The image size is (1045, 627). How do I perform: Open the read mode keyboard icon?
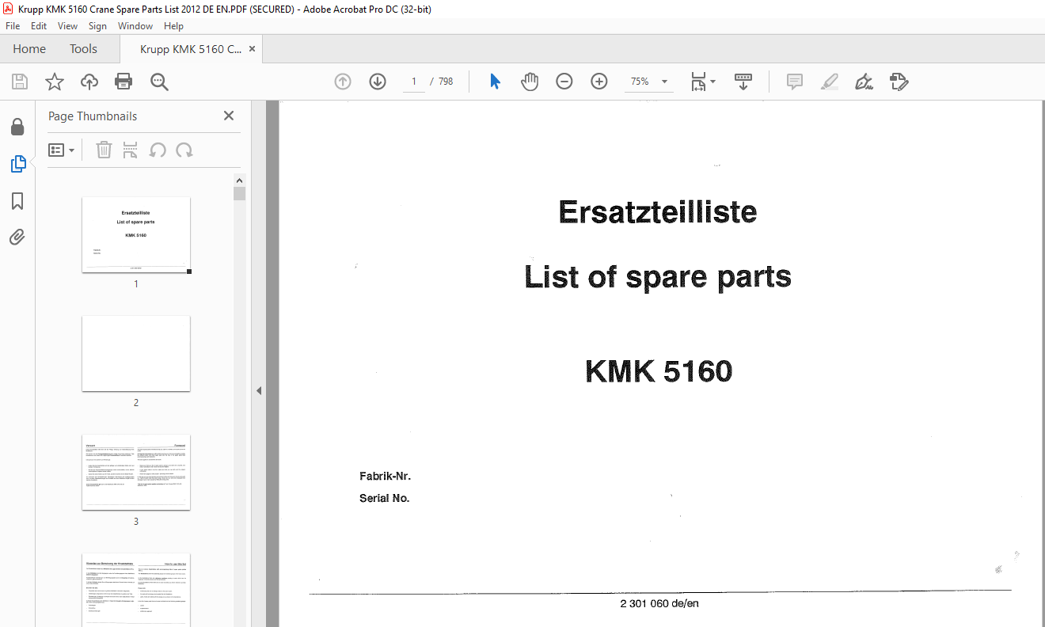pos(743,82)
